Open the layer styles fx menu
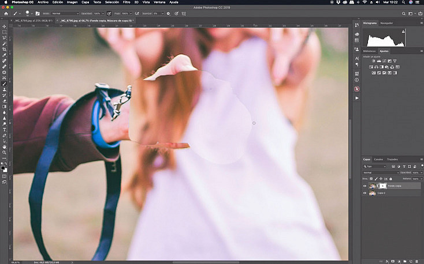The width and height of the screenshot is (424, 264). 387,261
